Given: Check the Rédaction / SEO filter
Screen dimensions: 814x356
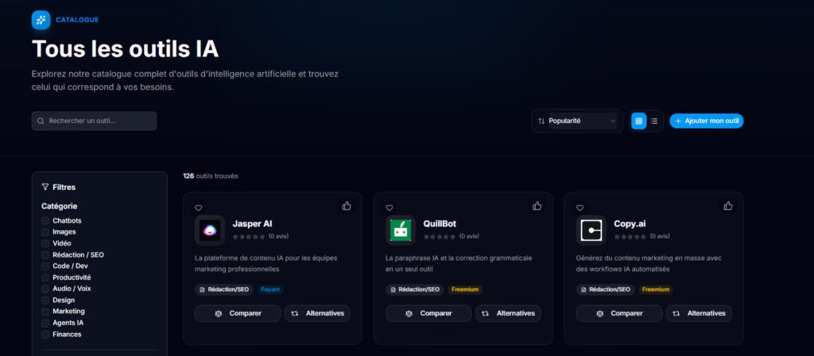Looking at the screenshot, I should pyautogui.click(x=45, y=255).
